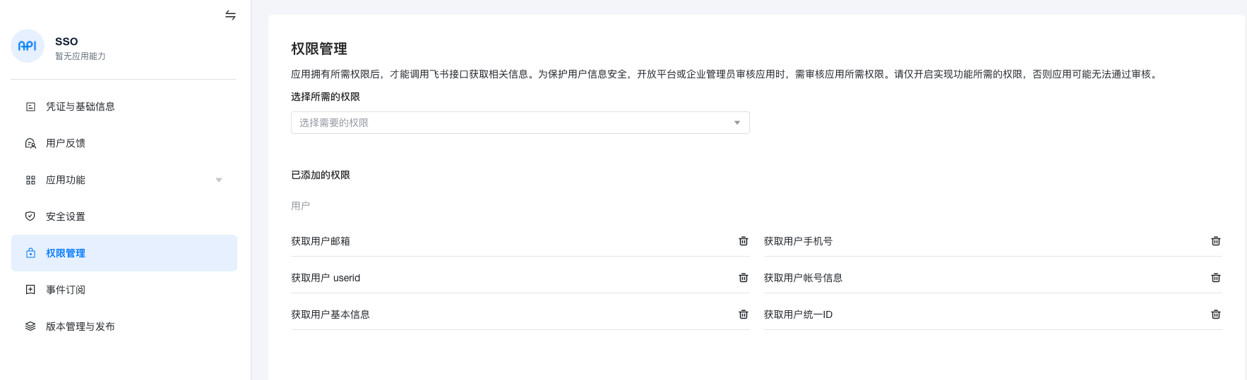Open 安全设置 from the sidebar
This screenshot has width=1247, height=380.
[65, 216]
